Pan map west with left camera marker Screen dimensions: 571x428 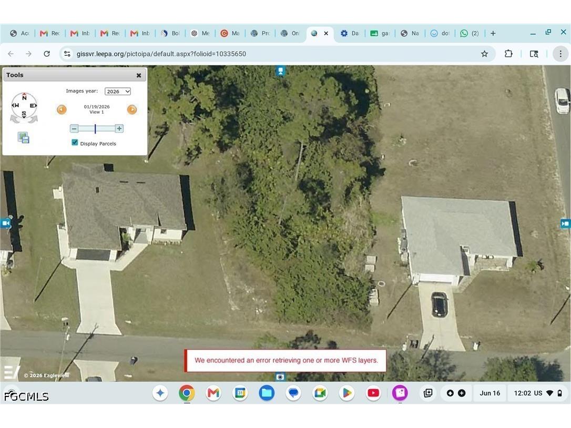coord(5,223)
